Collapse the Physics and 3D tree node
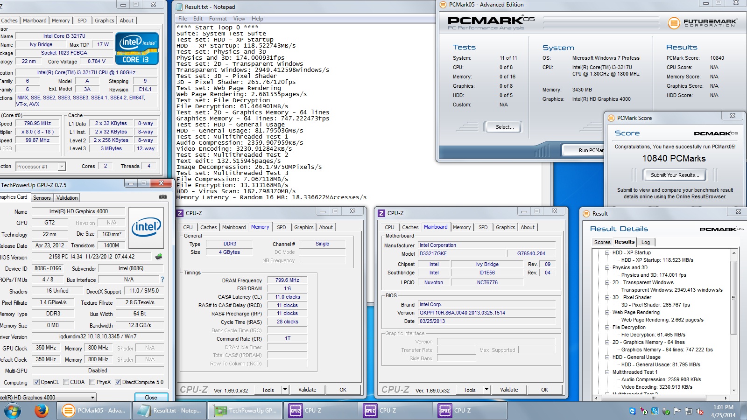Image resolution: width=747 pixels, height=420 pixels. point(607,267)
